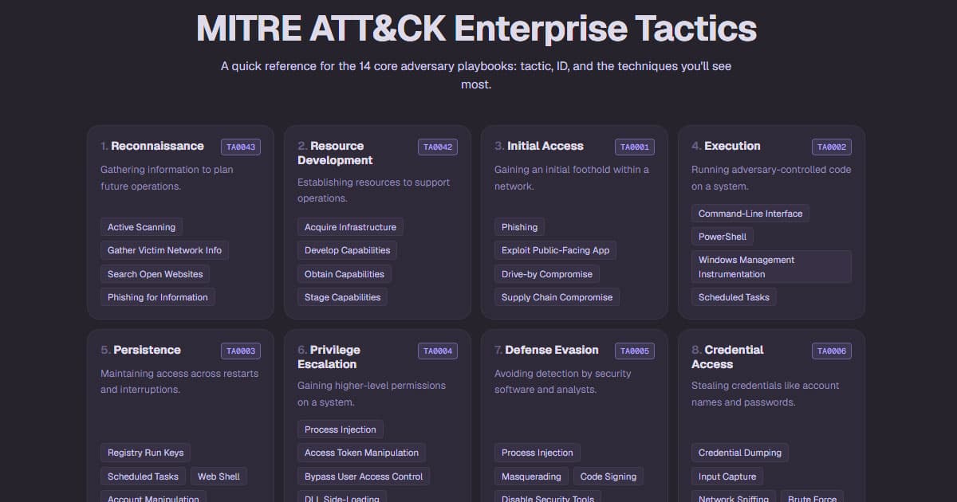
Task: Click the PowerShell technique tag
Action: coord(723,237)
